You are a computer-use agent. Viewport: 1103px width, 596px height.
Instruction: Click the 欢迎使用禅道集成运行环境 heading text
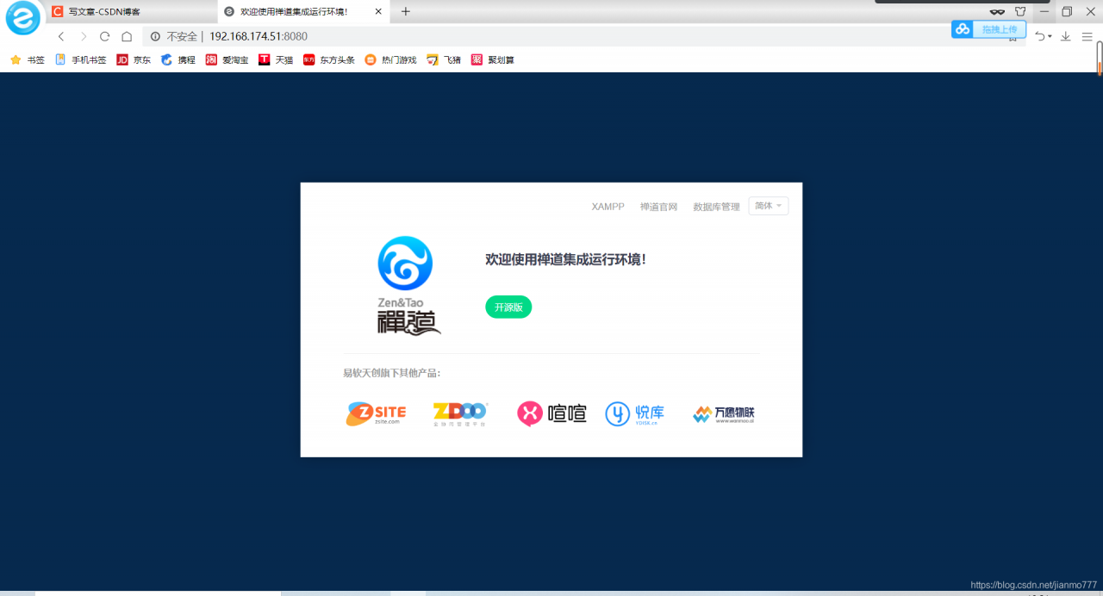(565, 258)
